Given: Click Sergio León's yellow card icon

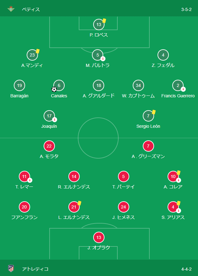Looking at the screenshot, I should [x=154, y=112].
